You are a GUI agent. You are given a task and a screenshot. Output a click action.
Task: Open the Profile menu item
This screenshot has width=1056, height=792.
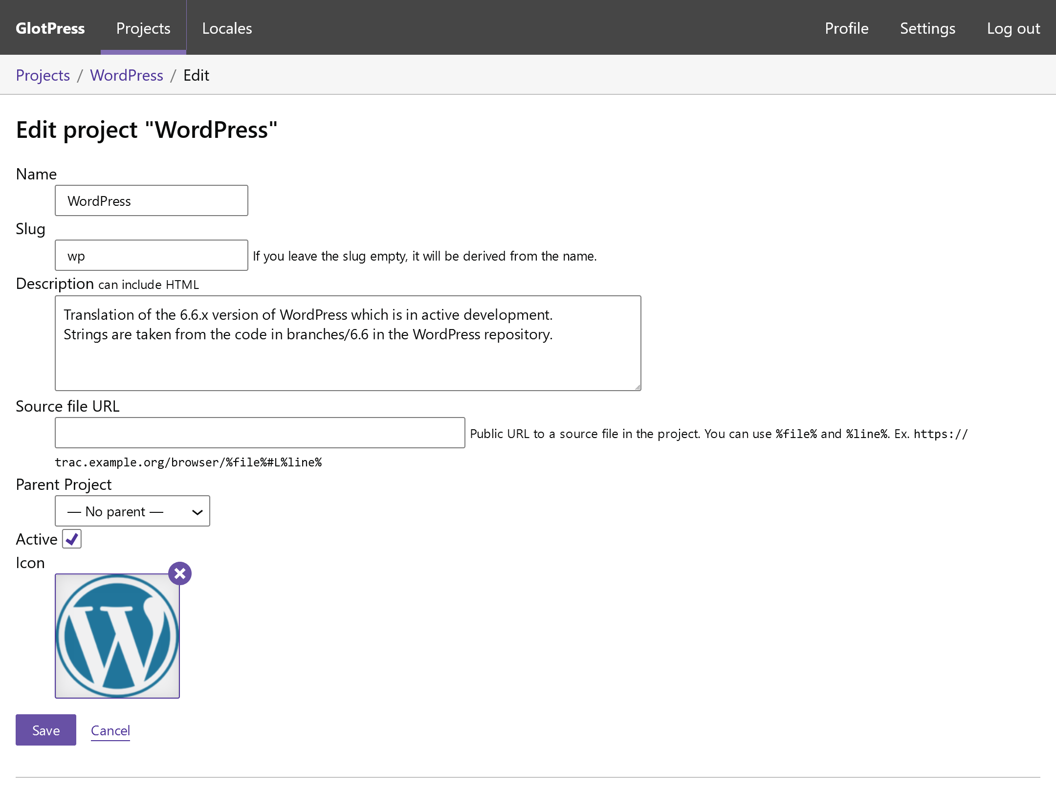(847, 28)
